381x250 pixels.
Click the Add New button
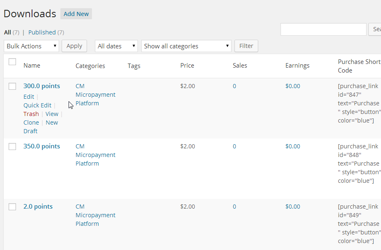tap(76, 14)
